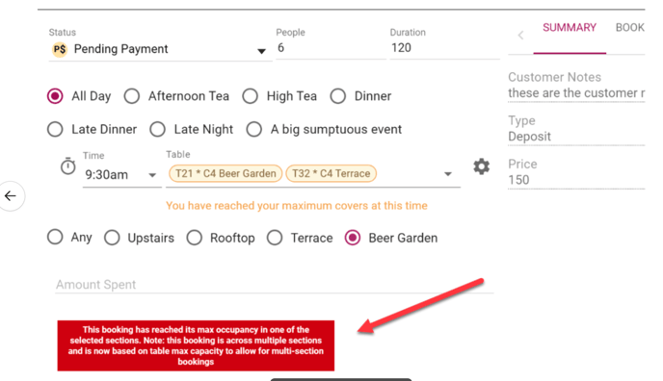Open table settings gear icon

[481, 166]
